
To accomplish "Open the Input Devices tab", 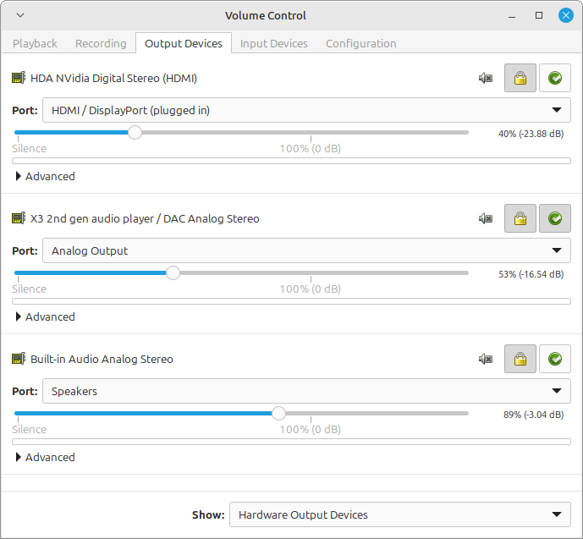I will 273,43.
